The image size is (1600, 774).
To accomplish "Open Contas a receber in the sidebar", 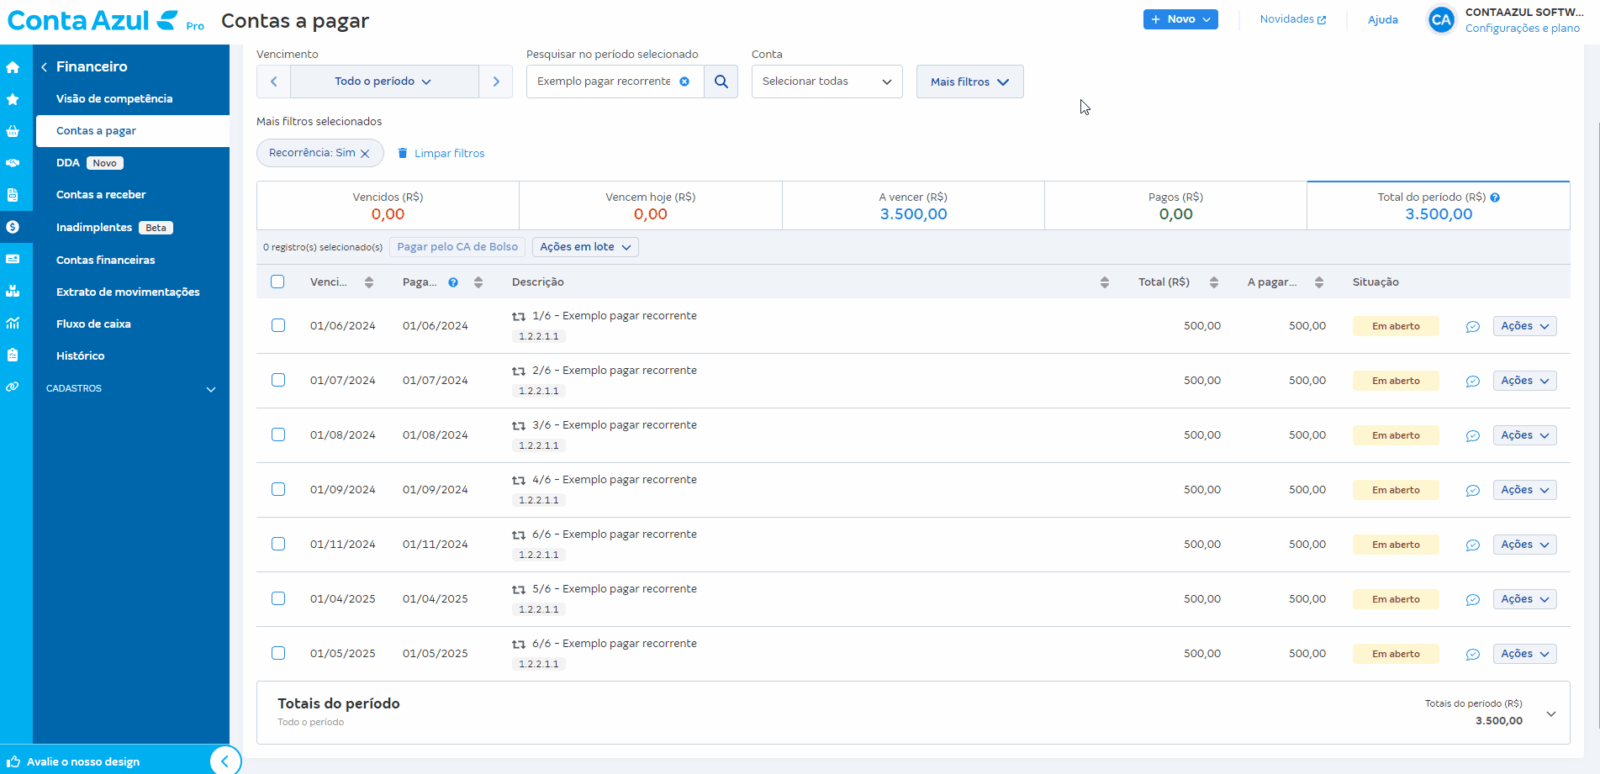I will point(101,195).
